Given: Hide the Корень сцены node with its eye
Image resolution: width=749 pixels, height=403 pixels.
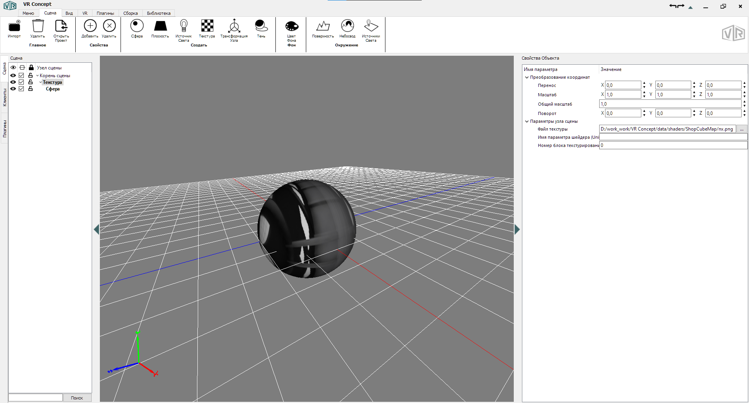Looking at the screenshot, I should pos(13,75).
